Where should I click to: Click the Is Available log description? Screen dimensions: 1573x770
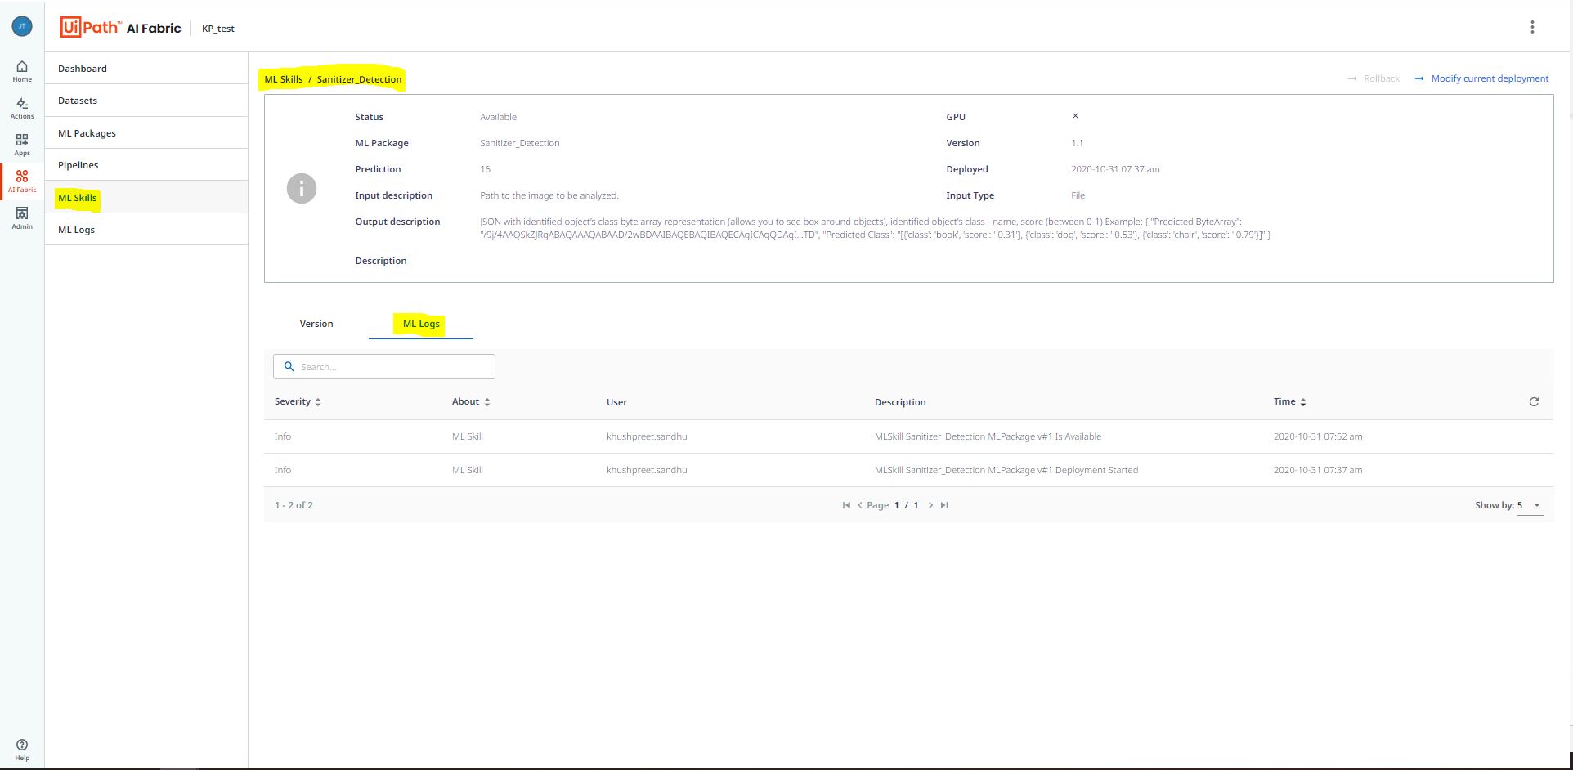pyautogui.click(x=988, y=436)
